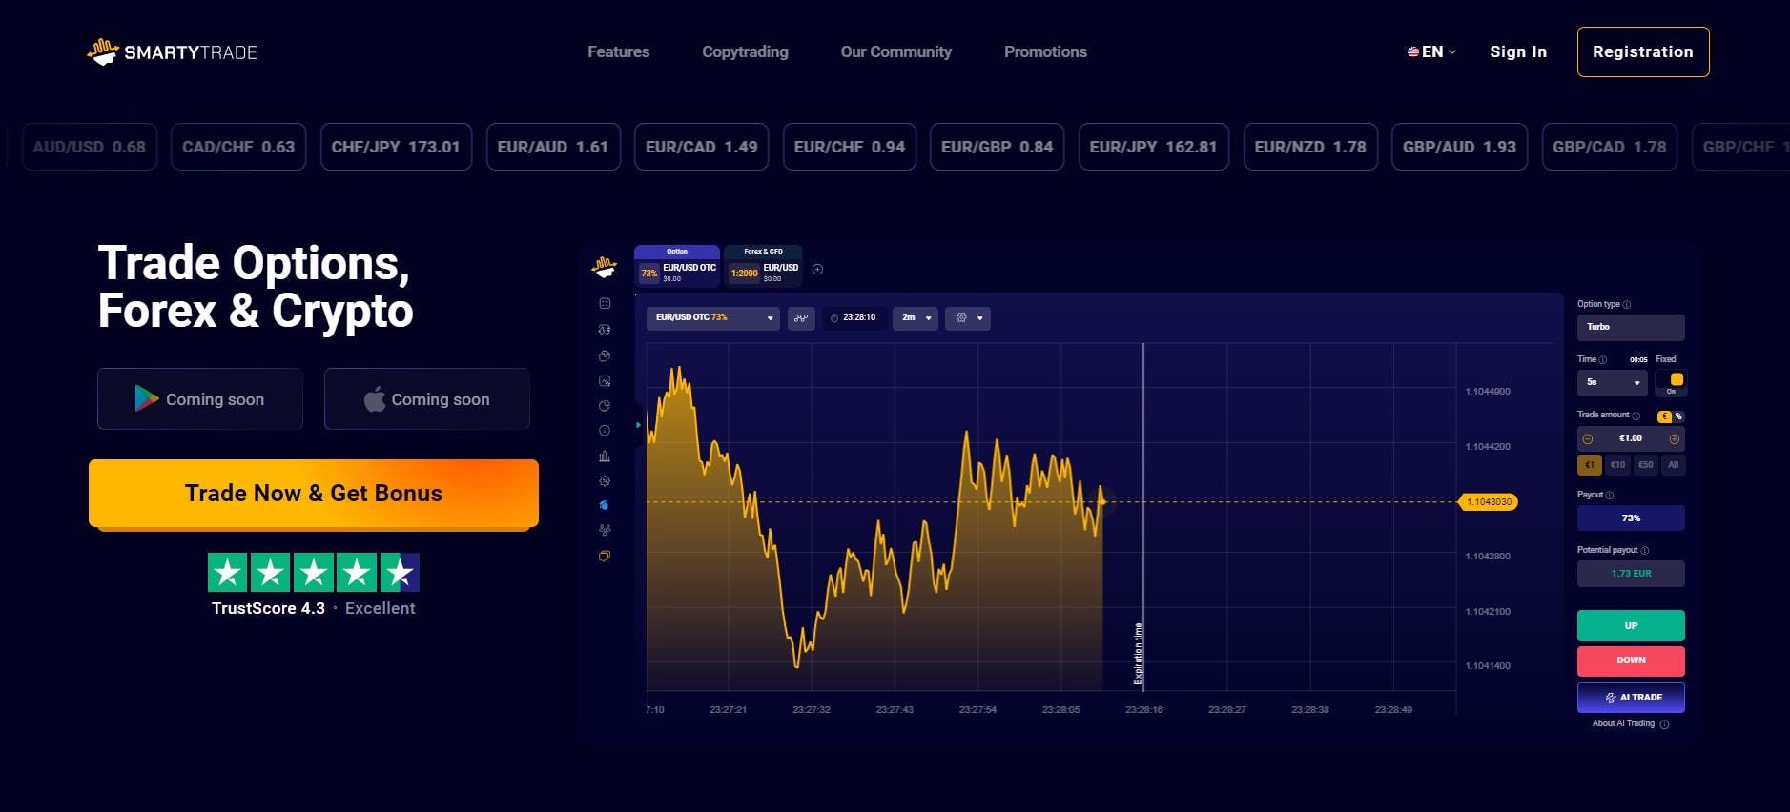
Task: Click the info circle icon in sidebar
Action: pos(604,431)
